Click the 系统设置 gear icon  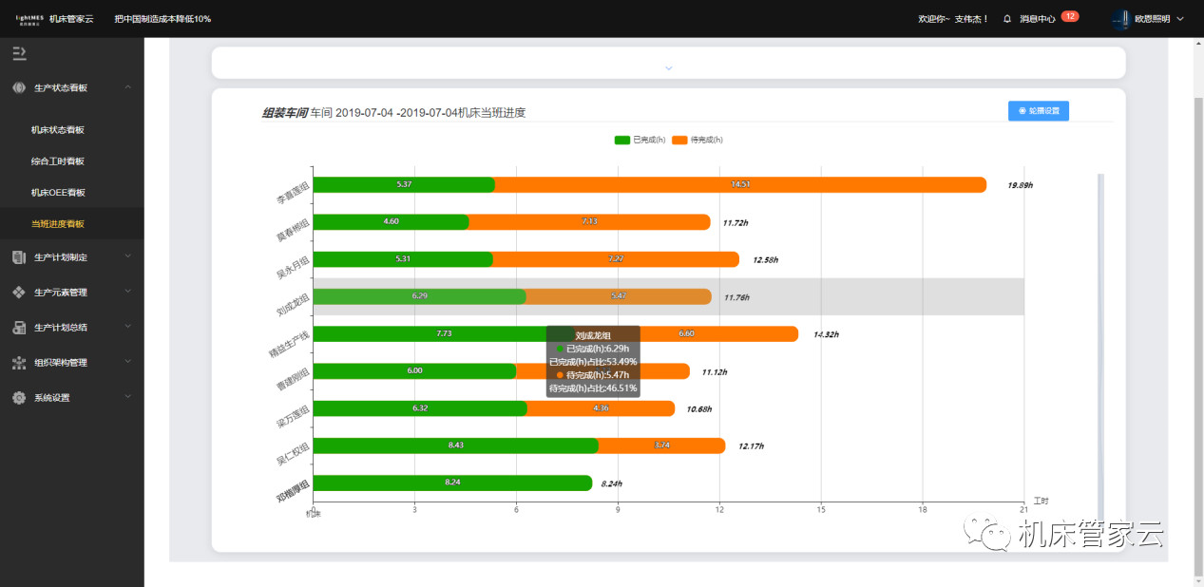18,397
